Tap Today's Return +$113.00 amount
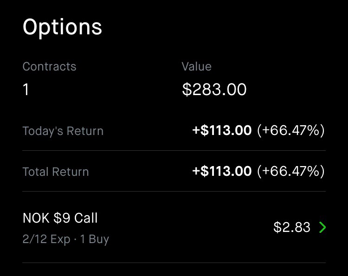This screenshot has width=348, height=276. point(222,130)
